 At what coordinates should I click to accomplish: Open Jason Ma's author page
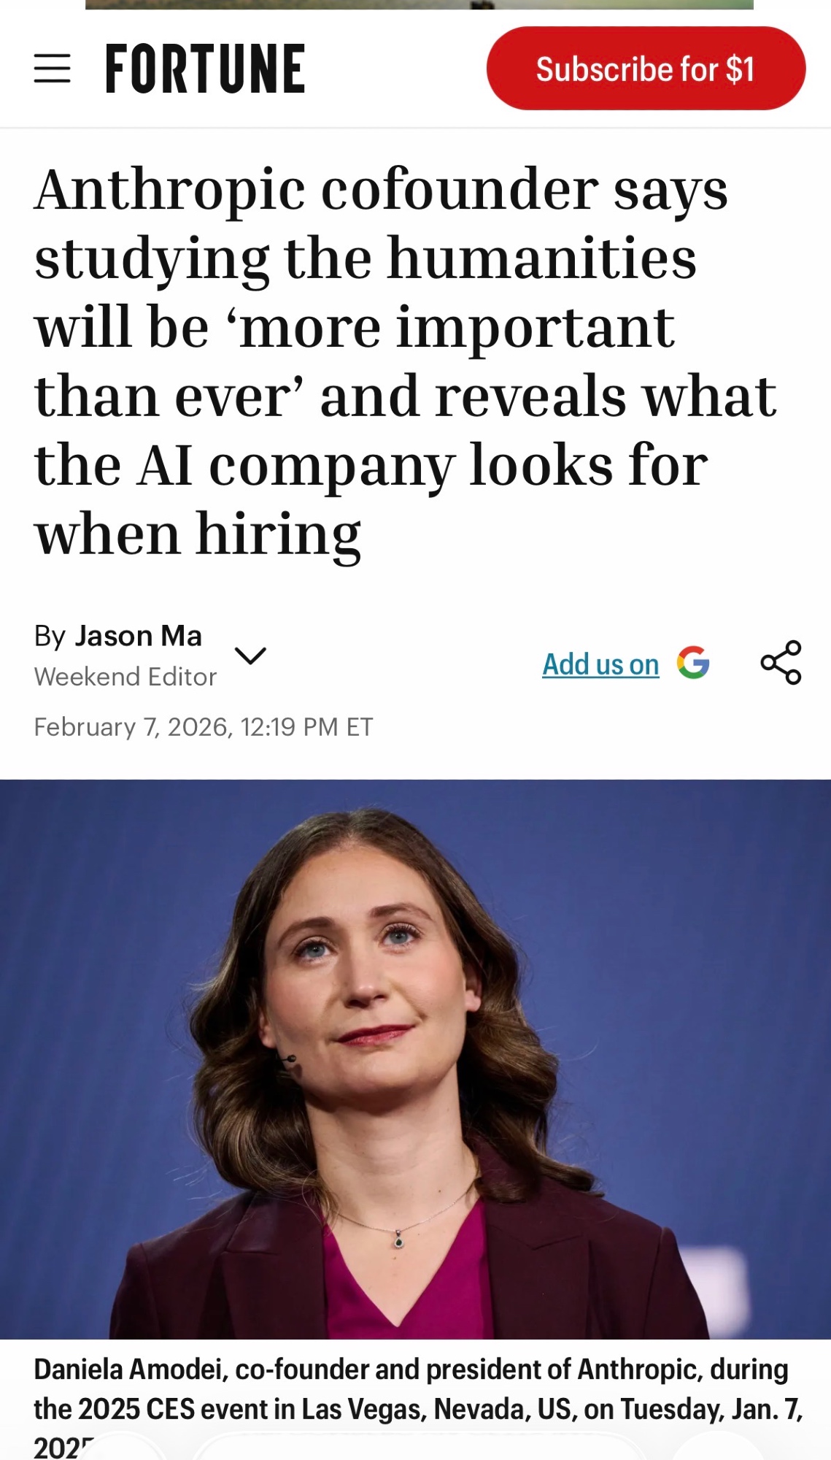[139, 636]
